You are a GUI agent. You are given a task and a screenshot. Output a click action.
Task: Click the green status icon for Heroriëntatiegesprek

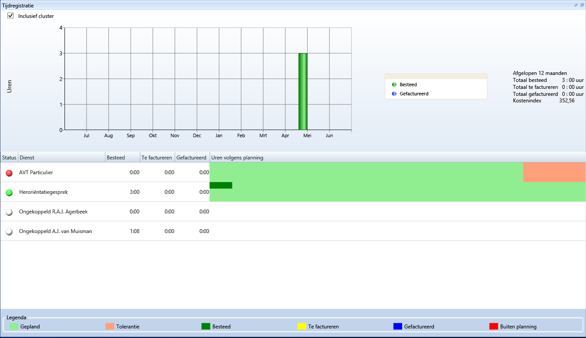(x=9, y=193)
